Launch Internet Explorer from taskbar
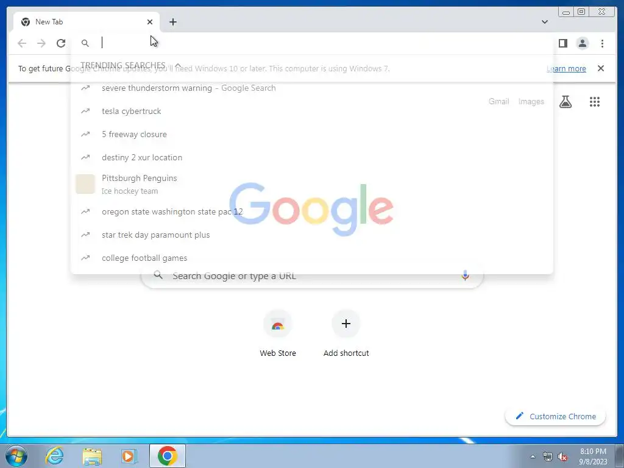Screen dimensions: 624x468 pos(54,456)
